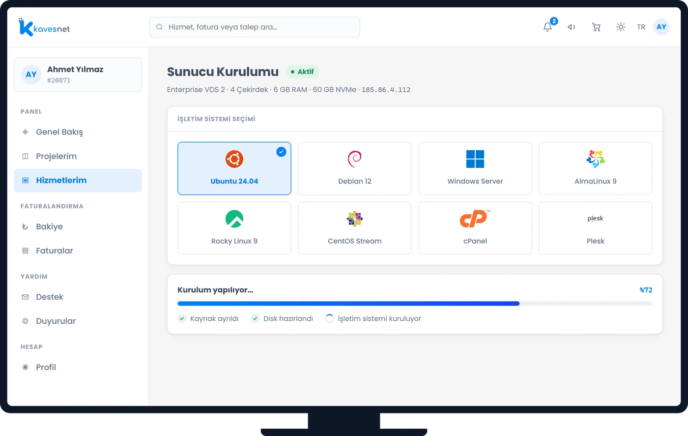
Task: Click the Windows four-pane logo
Action: pyautogui.click(x=475, y=159)
